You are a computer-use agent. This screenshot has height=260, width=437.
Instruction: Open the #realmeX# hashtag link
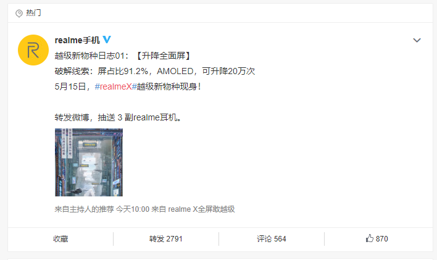(115, 86)
